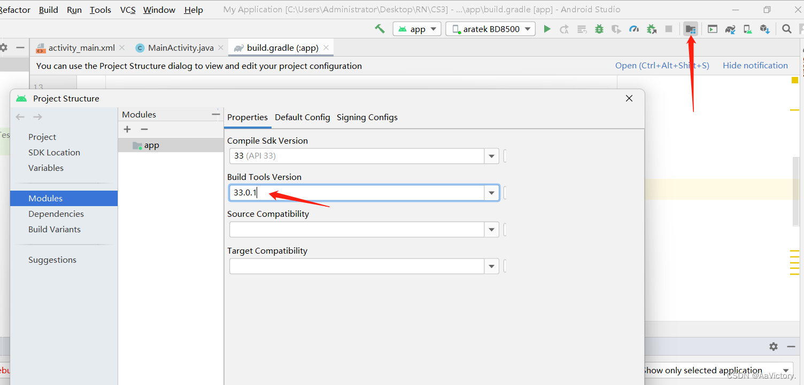804x385 pixels.
Task: Open the aratek BD8500 device selector
Action: click(490, 29)
